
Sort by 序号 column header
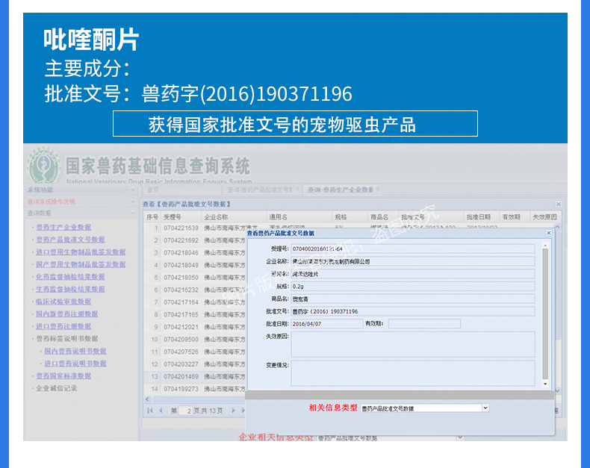[x=152, y=217]
